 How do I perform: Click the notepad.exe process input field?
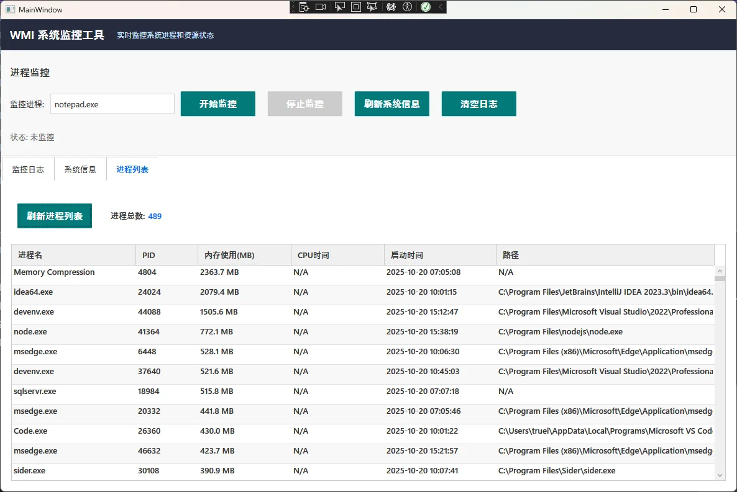tap(112, 104)
